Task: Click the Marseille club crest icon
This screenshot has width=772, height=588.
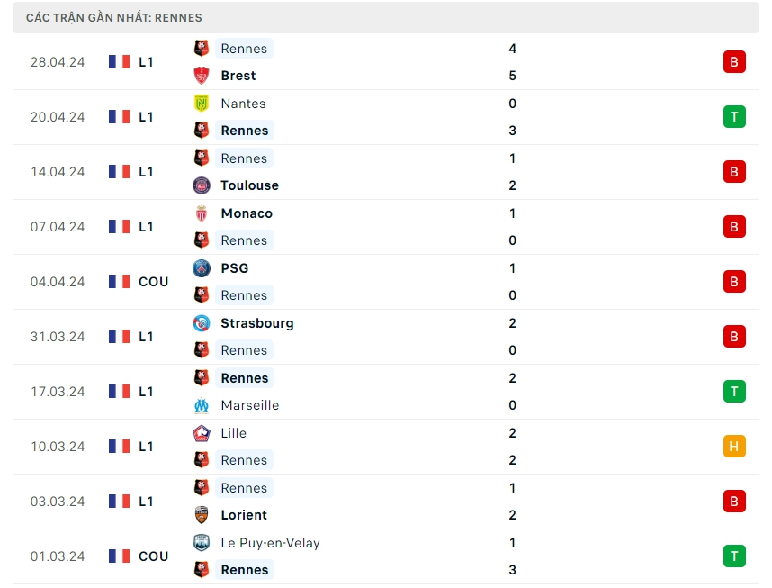Action: point(202,405)
